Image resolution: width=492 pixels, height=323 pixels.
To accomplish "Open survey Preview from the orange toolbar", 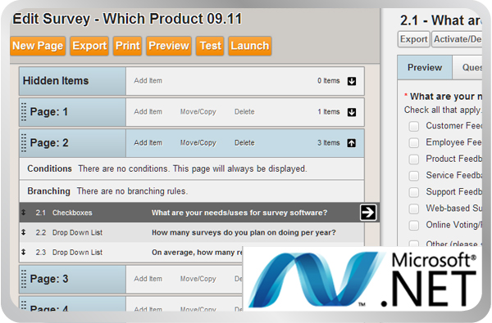I will [169, 46].
